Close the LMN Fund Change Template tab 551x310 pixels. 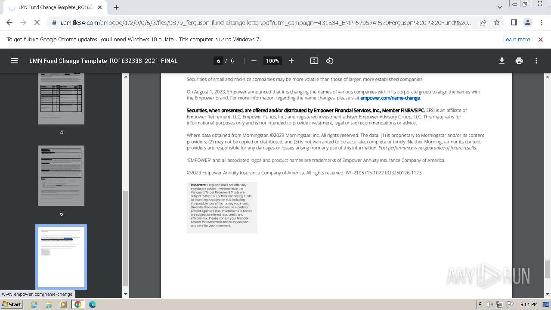100,7
